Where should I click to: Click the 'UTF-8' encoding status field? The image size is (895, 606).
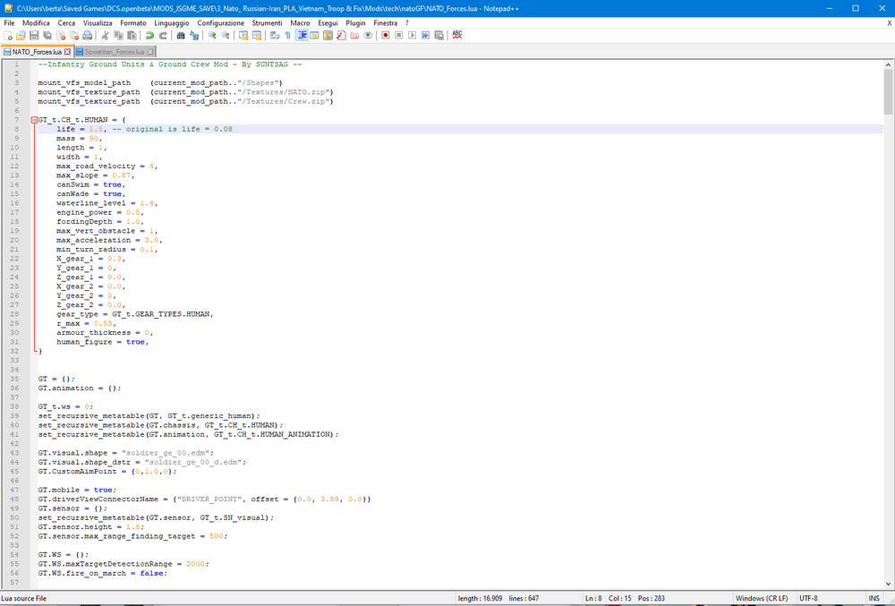click(x=808, y=598)
